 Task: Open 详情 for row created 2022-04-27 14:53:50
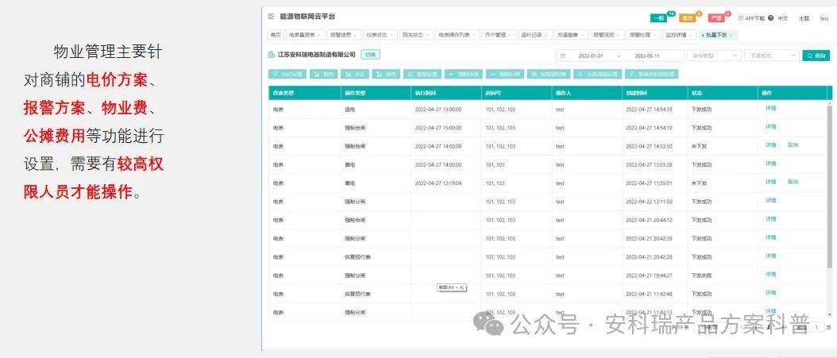tap(771, 145)
